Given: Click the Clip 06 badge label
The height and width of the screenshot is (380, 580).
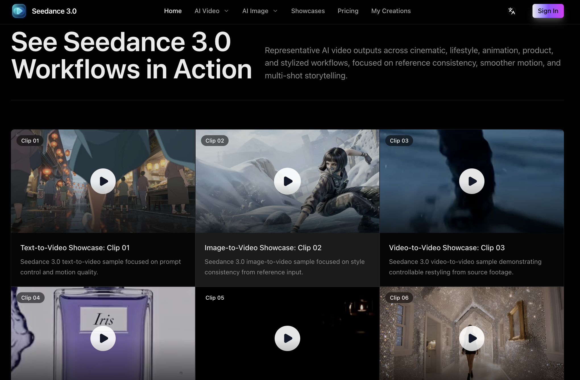Looking at the screenshot, I should 399,298.
